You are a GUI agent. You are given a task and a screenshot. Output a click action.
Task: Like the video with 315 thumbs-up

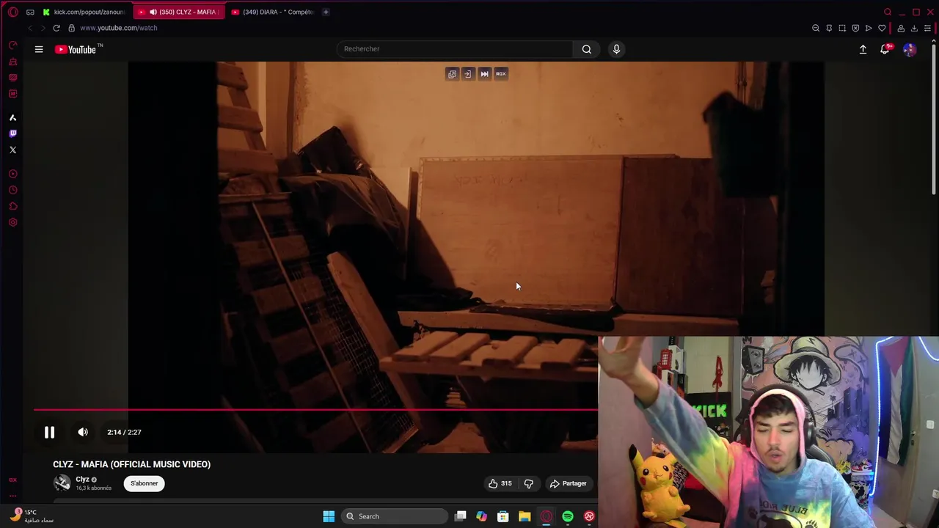click(500, 483)
